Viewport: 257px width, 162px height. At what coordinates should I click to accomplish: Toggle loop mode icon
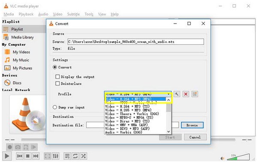pos(75,156)
